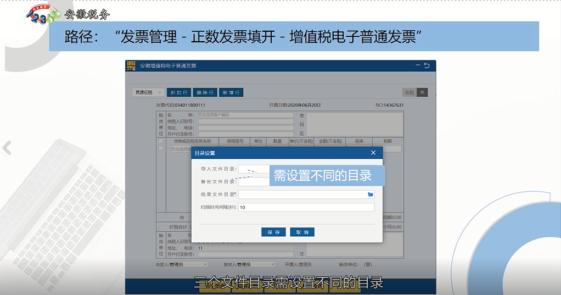The image size is (561, 295).
Task: Open the 普通征税 dropdown
Action: point(148,92)
